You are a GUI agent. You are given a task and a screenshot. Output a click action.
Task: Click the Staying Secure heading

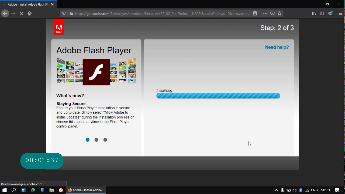71,103
